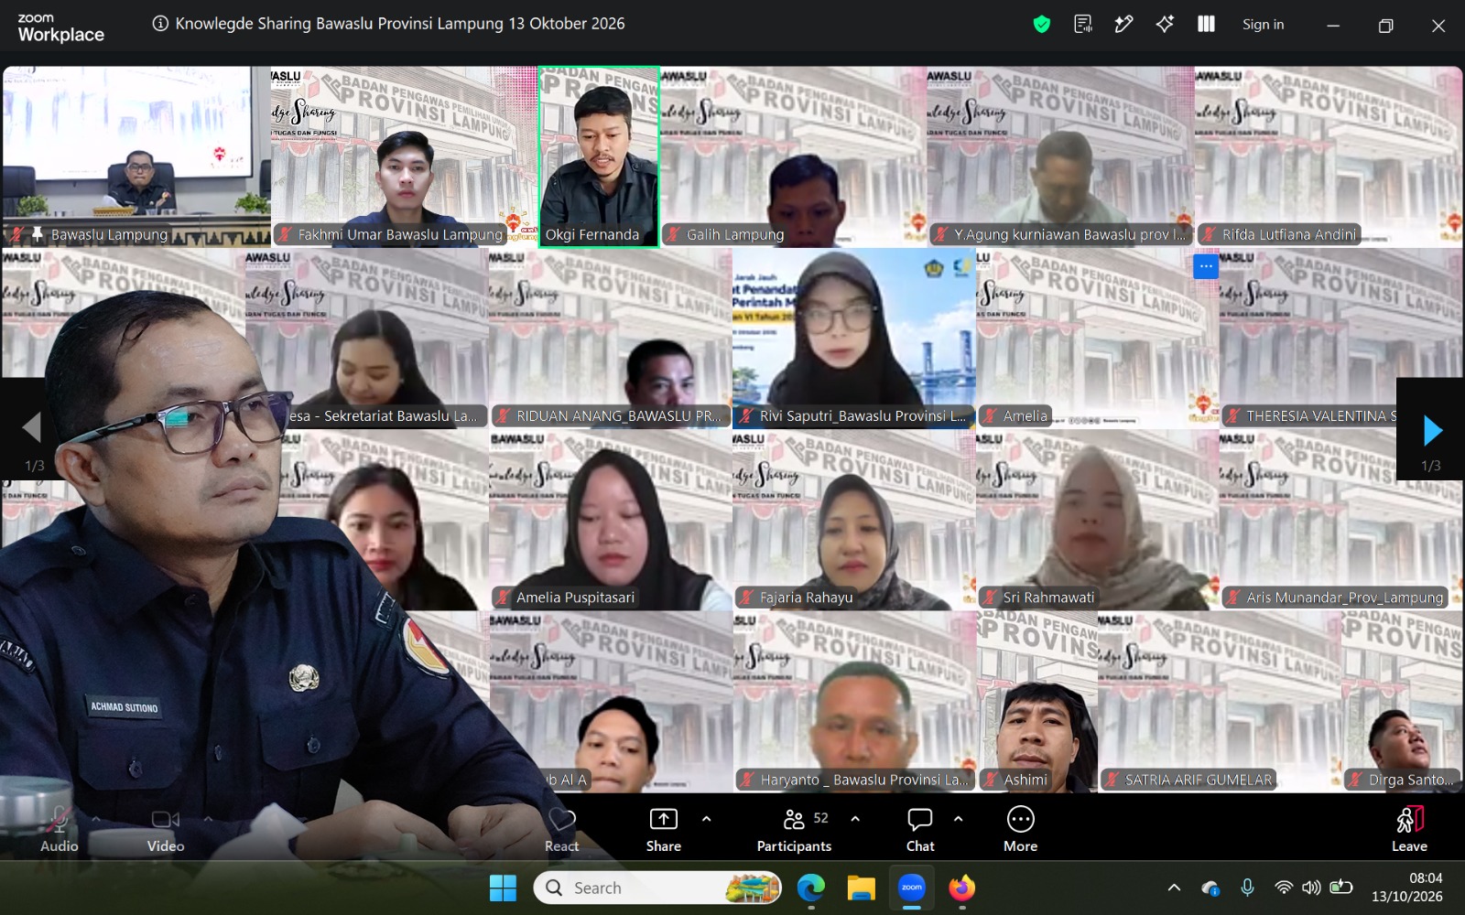Open the Participants panel

tap(794, 831)
